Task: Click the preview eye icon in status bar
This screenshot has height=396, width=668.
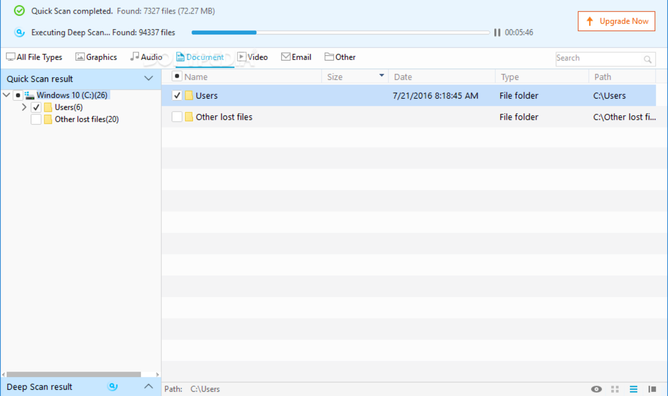Action: [596, 389]
